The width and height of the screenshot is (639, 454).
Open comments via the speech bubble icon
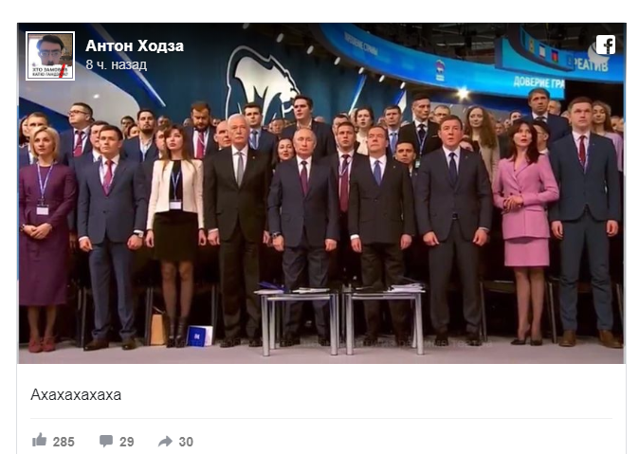click(x=106, y=441)
